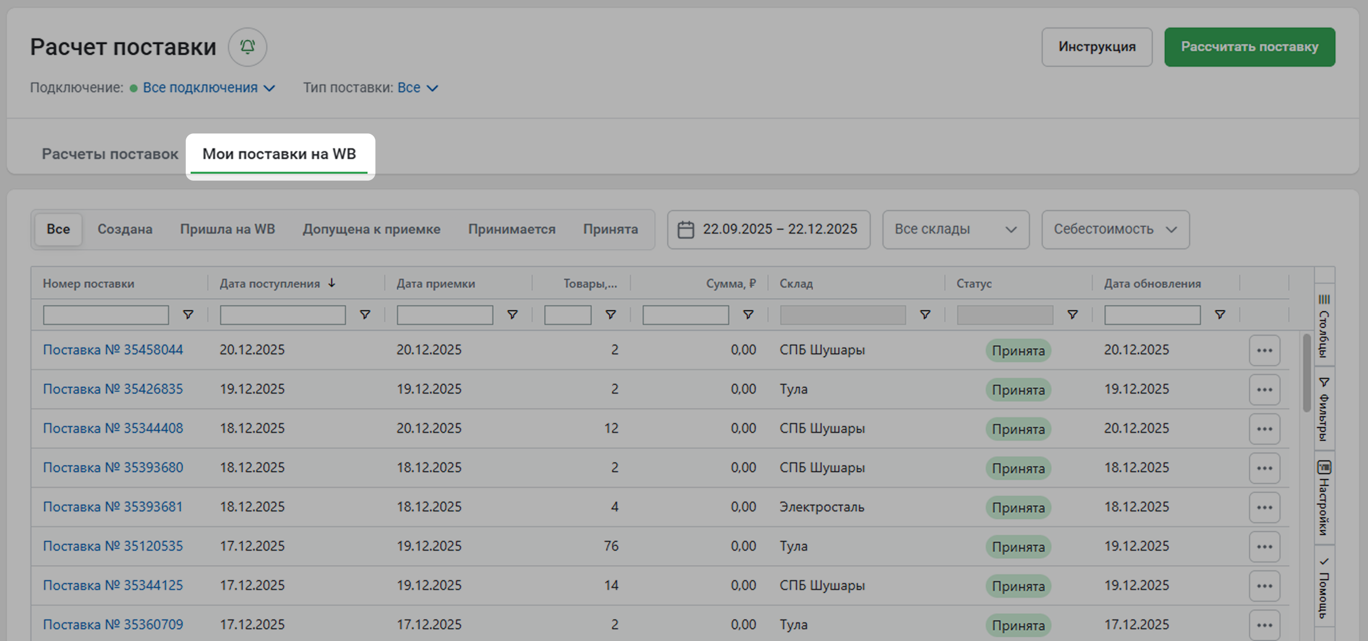Click the table vertical scrollbar thumb

click(x=1307, y=372)
